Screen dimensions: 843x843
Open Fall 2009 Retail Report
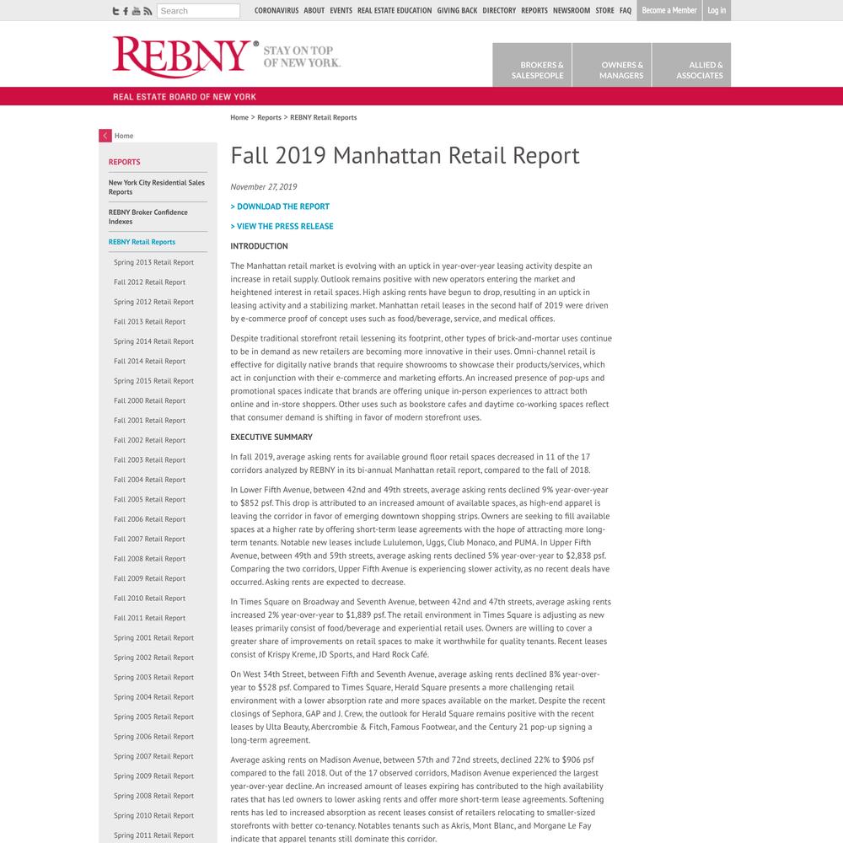click(x=149, y=578)
